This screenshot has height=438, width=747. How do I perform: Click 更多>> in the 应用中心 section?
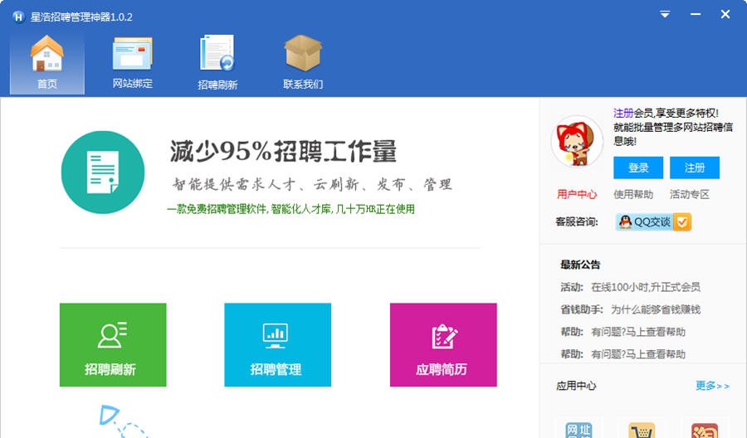pyautogui.click(x=712, y=386)
